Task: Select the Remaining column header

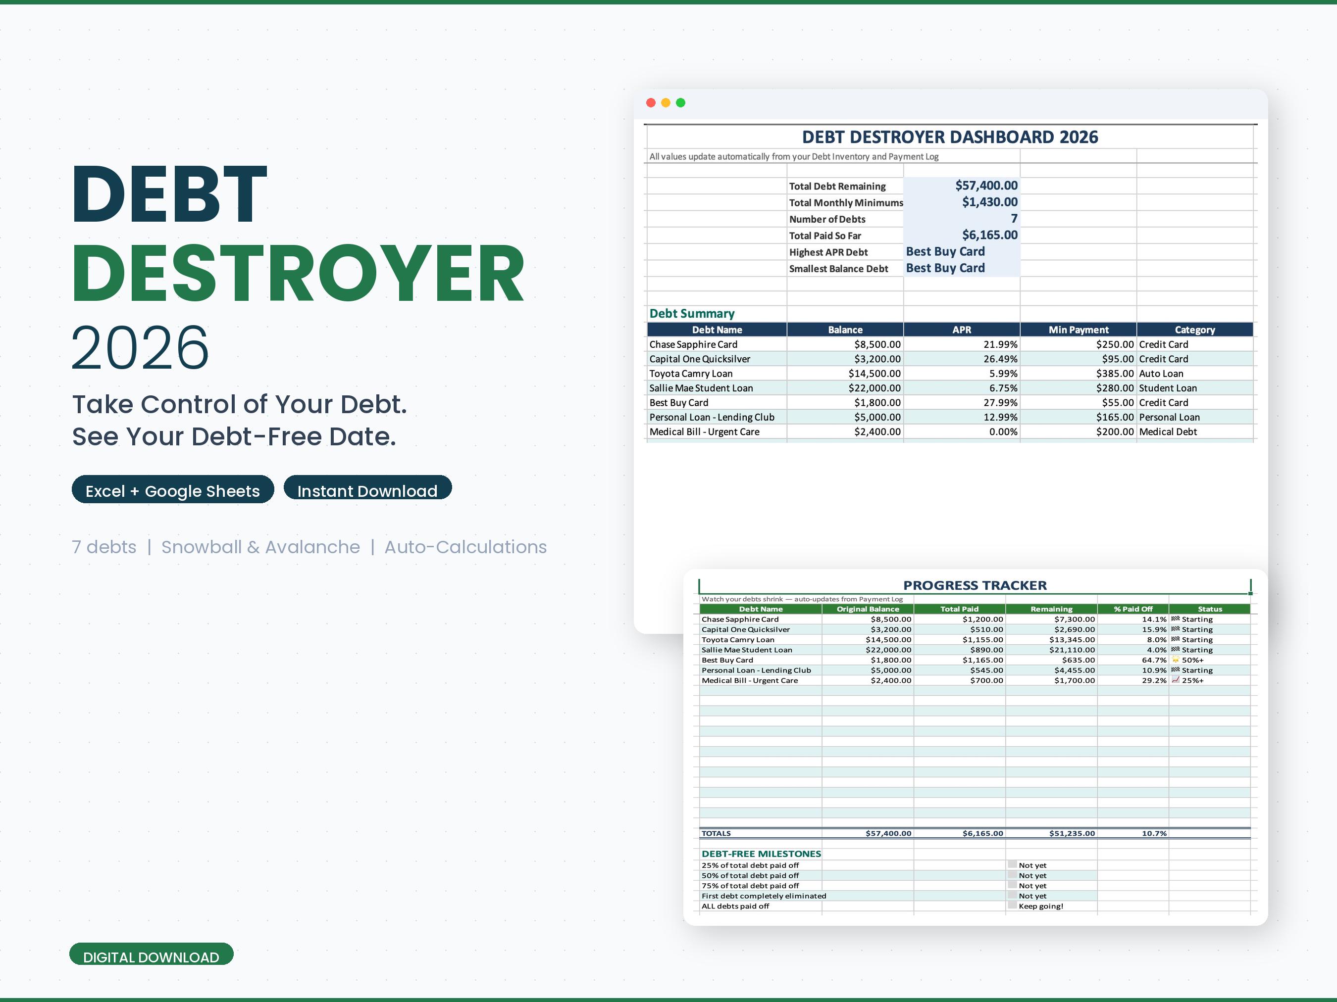Action: (1052, 609)
